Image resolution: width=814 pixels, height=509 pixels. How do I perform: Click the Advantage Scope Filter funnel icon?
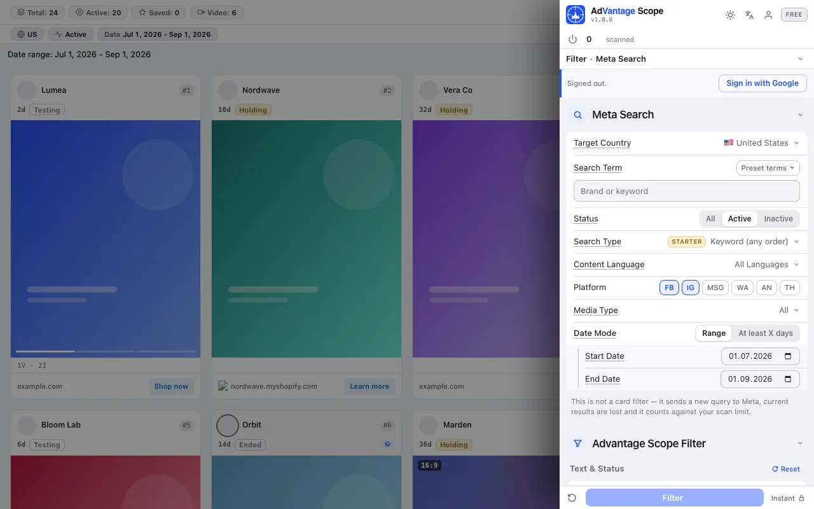[578, 443]
